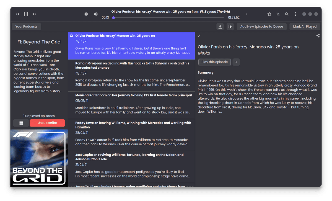
Task: Click Add New Episodes to Queue
Action: click(x=262, y=27)
